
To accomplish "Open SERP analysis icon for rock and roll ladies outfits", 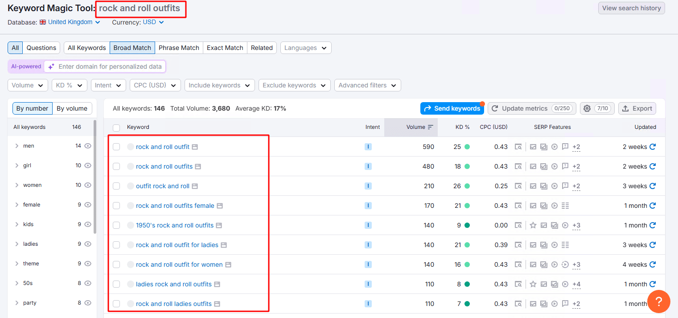I will point(518,304).
